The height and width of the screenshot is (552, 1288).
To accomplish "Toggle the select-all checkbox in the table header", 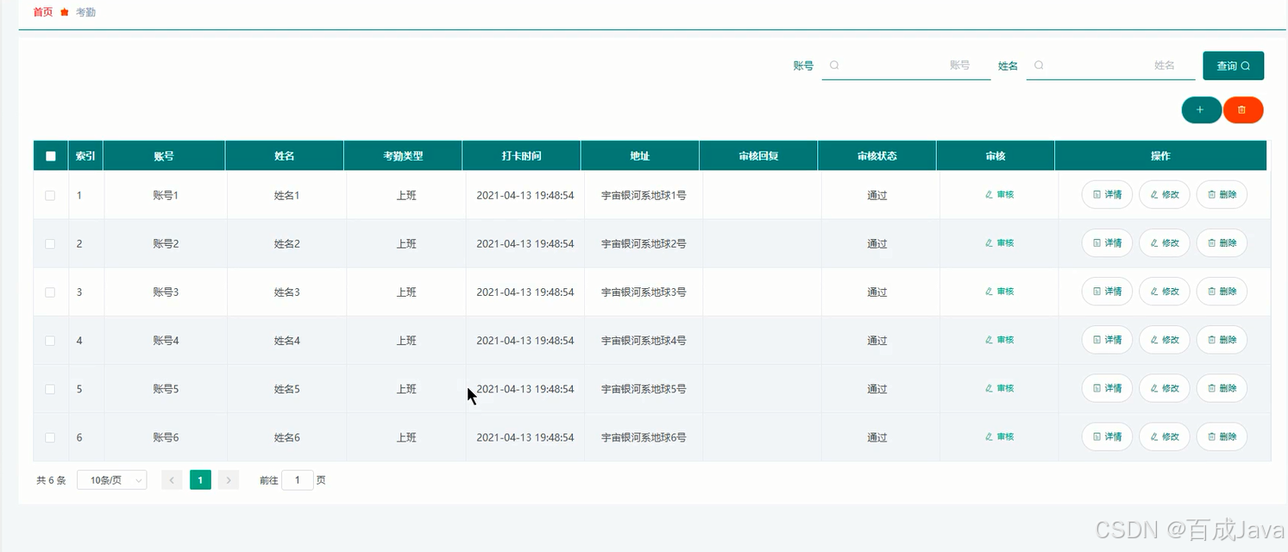I will point(50,155).
